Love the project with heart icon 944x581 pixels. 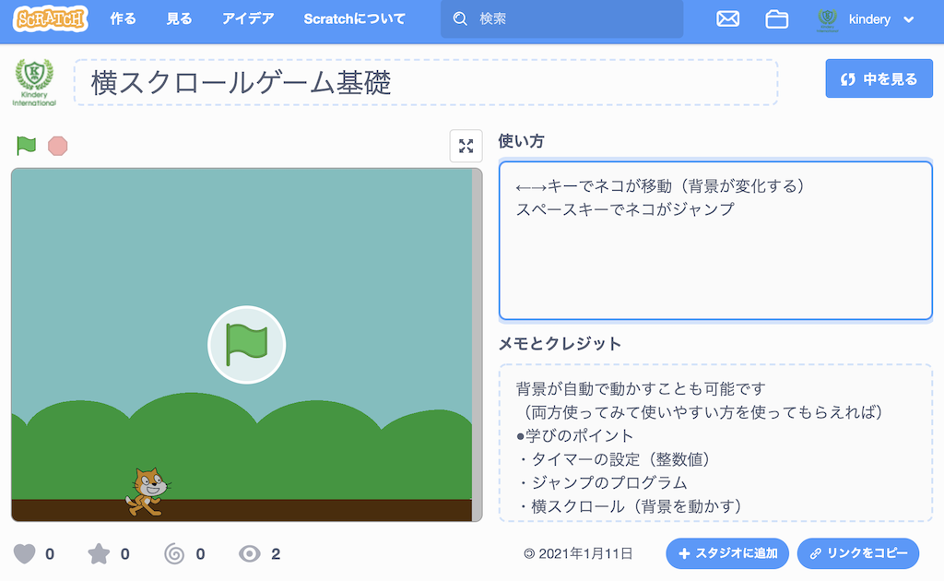tap(25, 553)
